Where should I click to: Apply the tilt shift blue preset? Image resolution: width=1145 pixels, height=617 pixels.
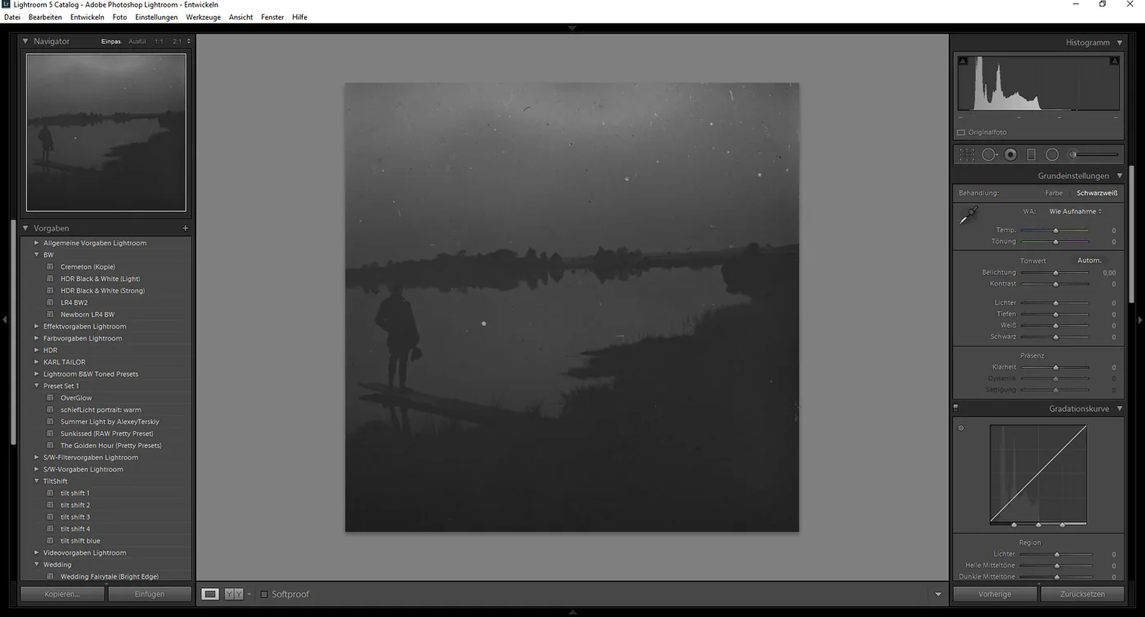coord(80,541)
